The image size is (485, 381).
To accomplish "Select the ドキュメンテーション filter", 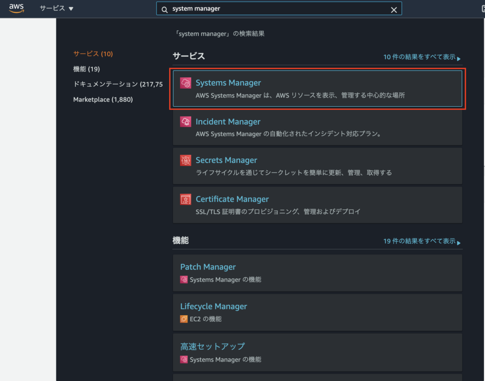I will click(x=118, y=84).
